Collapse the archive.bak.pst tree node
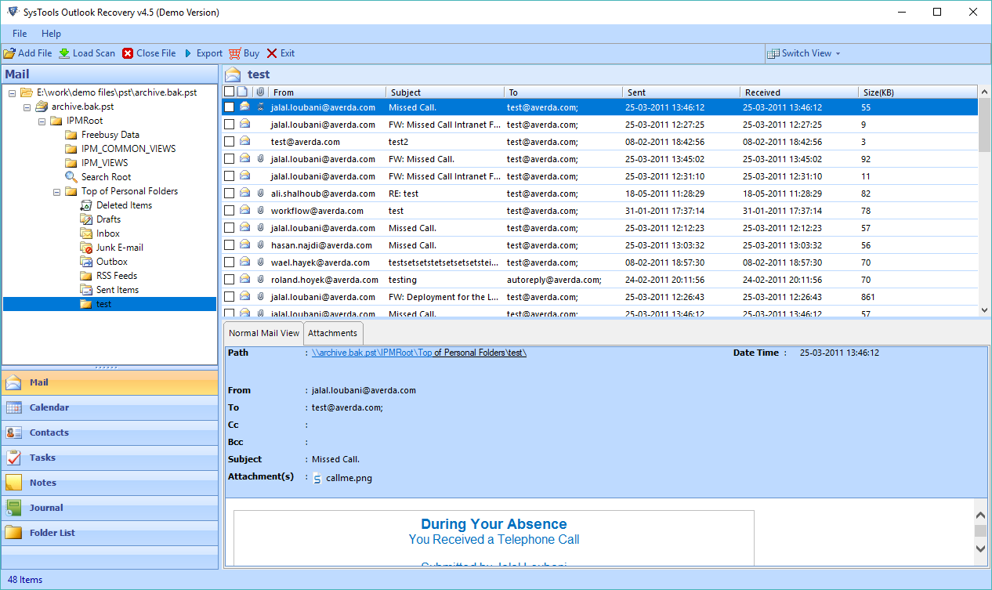 click(27, 107)
